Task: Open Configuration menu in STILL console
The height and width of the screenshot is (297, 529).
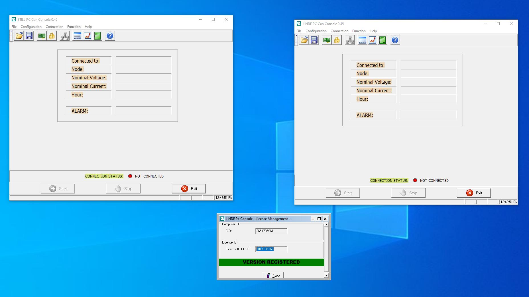Action: point(31,27)
